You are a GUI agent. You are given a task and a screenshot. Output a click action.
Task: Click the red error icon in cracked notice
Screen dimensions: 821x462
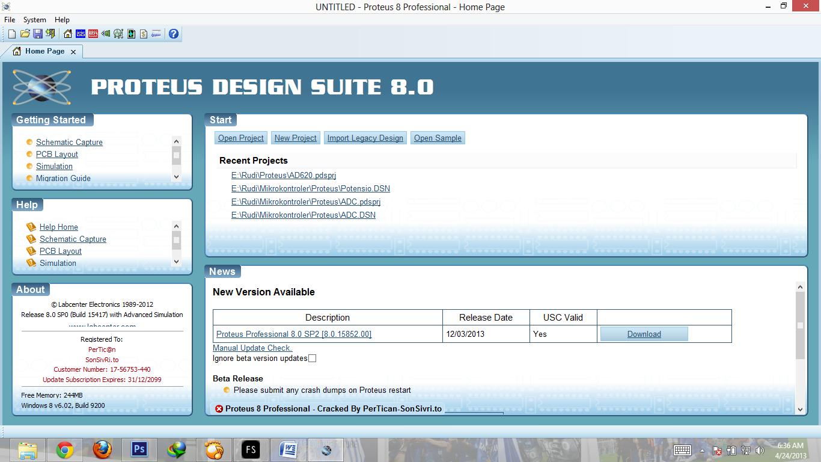pyautogui.click(x=219, y=408)
